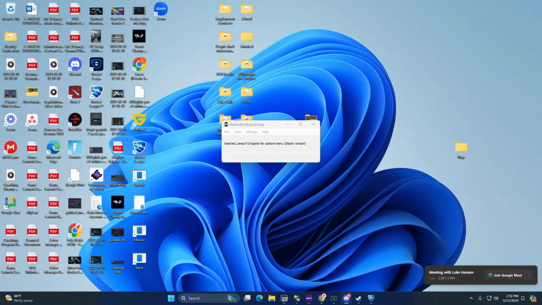Select the Slack desktop shortcut
Image resolution: width=542 pixels, height=305 pixels.
click(x=139, y=261)
